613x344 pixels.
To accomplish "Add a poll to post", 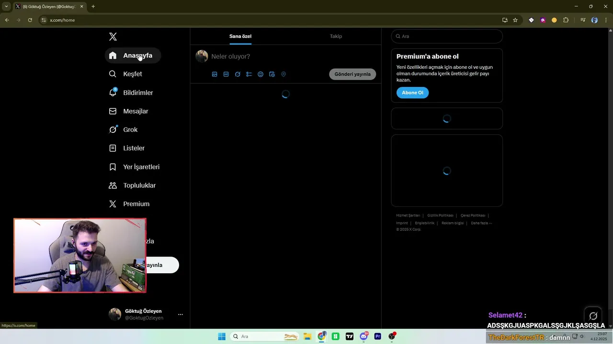I will [249, 74].
